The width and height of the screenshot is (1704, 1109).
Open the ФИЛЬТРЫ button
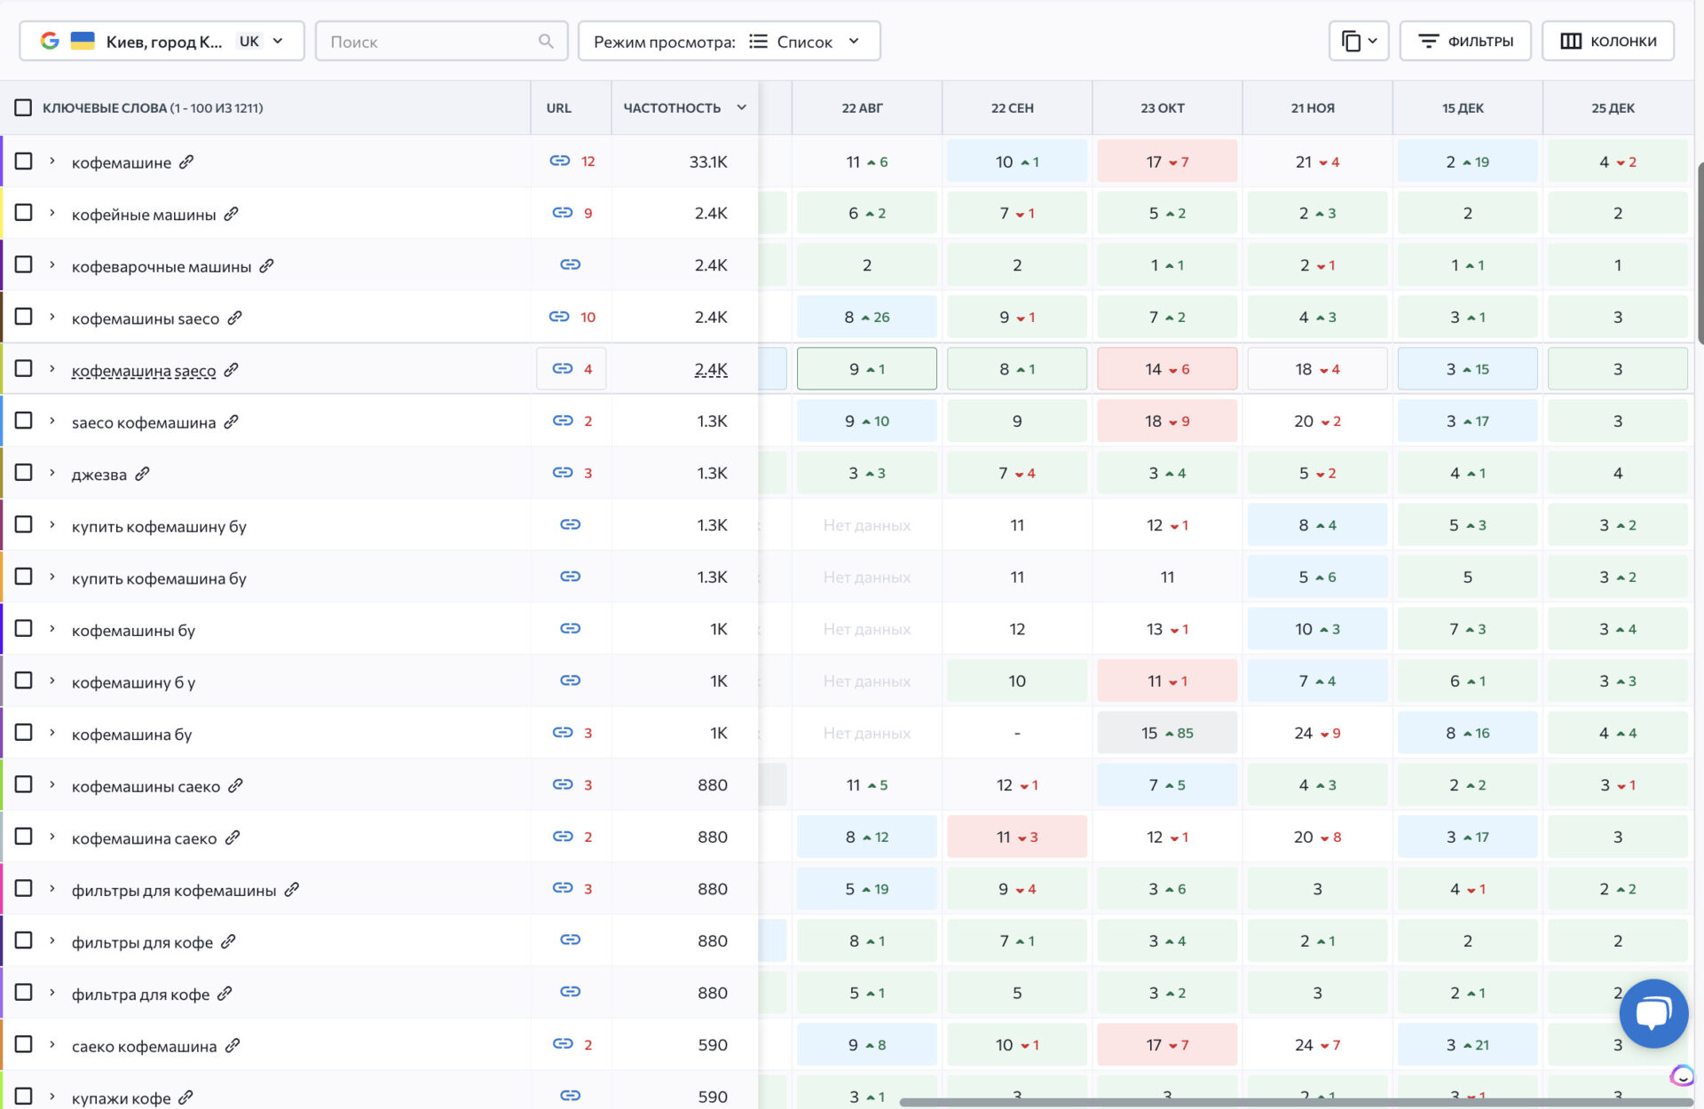coord(1465,41)
